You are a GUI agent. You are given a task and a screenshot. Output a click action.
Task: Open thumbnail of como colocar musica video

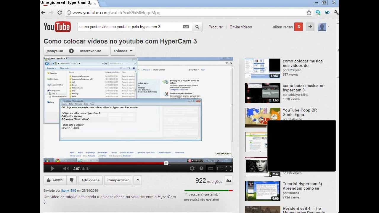pos(262,68)
